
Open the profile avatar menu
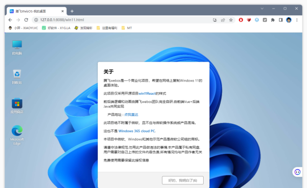289,20
